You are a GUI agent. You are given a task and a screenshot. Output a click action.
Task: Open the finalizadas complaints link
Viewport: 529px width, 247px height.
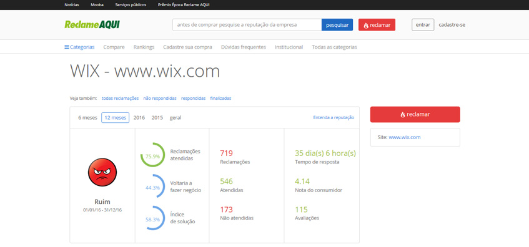pos(220,99)
